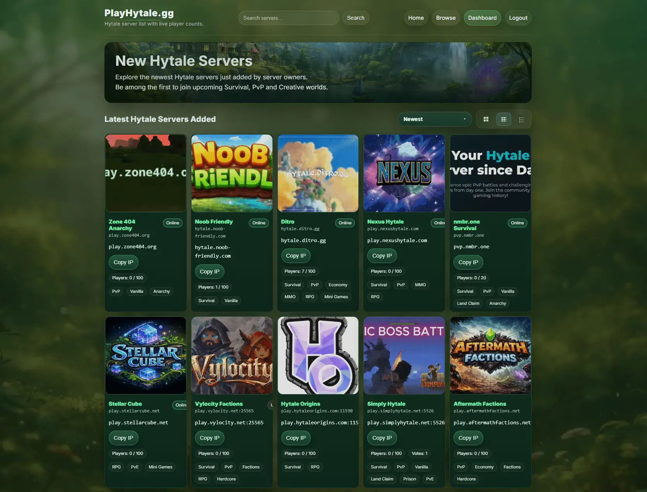The image size is (647, 492).
Task: Click the Search button
Action: (356, 18)
